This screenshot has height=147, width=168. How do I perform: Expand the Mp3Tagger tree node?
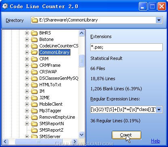tap(27, 111)
